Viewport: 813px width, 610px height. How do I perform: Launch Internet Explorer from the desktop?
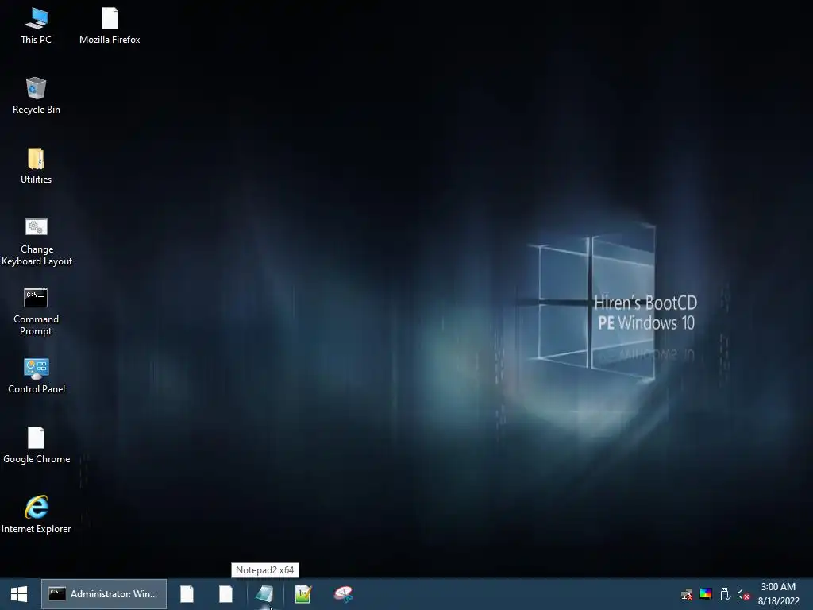point(36,515)
